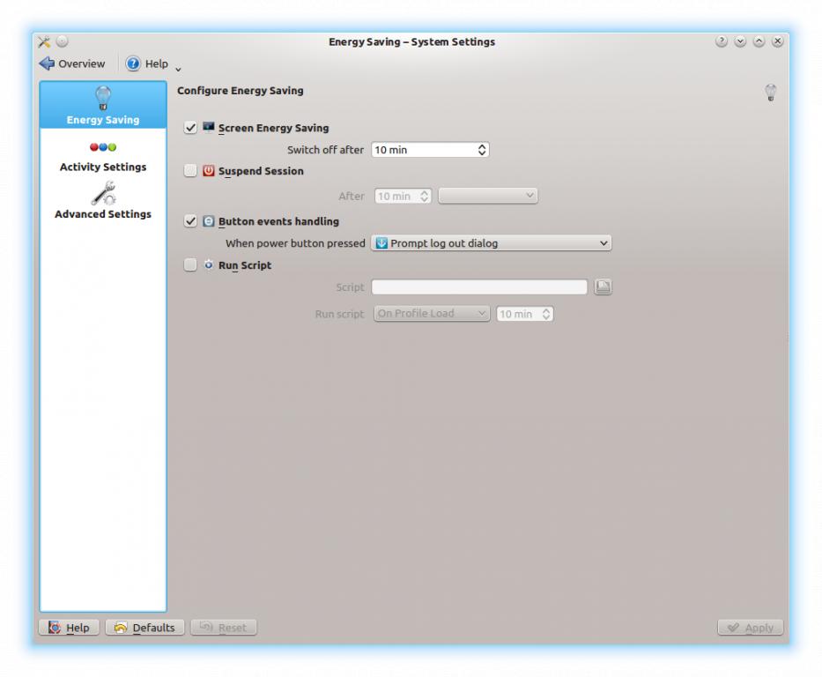Expand the Help toolbar menu arrow
Screen dimensions: 822x677
coord(178,69)
